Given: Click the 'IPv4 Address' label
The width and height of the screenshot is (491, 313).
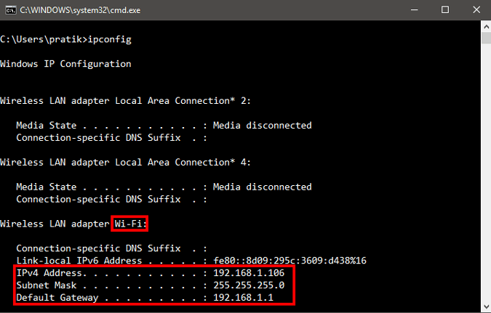Looking at the screenshot, I should tap(49, 273).
